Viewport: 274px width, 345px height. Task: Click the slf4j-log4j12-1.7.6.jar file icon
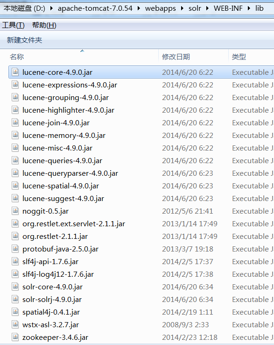15,274
